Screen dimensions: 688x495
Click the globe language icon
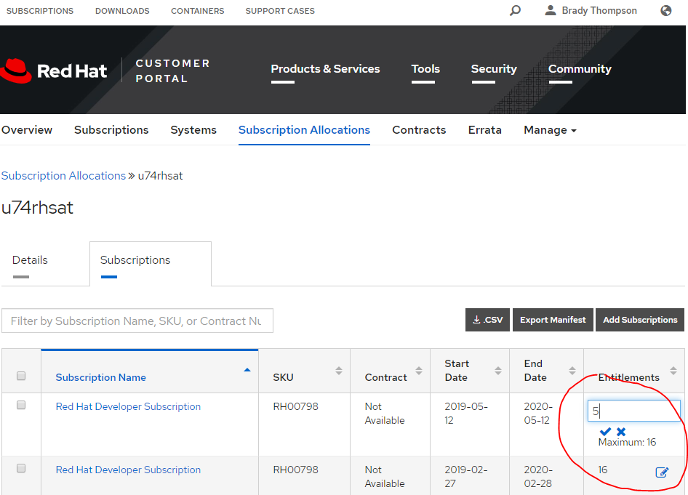666,11
